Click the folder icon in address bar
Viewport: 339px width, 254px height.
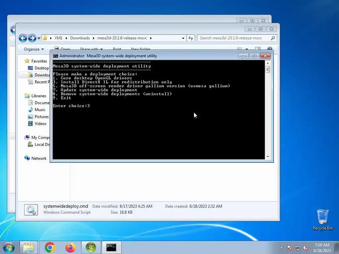point(45,38)
